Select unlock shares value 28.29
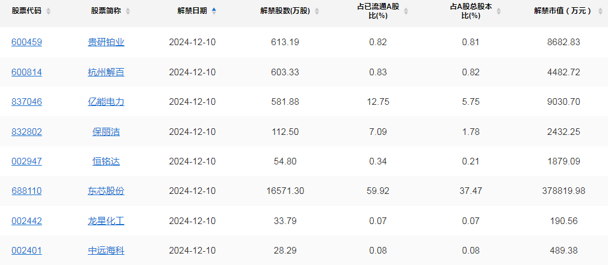Viewport: 608px width, 265px height. point(285,251)
